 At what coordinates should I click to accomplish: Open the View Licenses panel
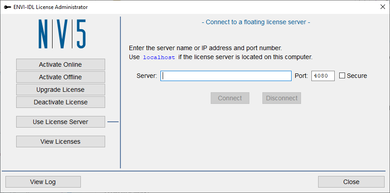(61, 142)
